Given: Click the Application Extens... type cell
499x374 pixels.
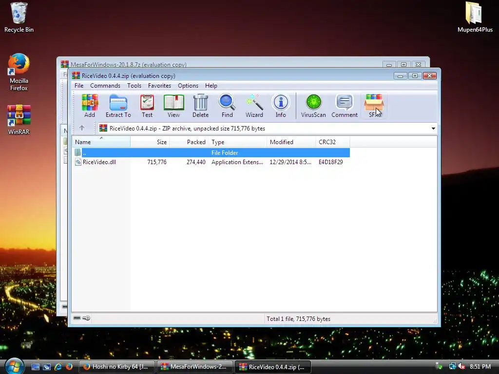Looking at the screenshot, I should pyautogui.click(x=237, y=162).
